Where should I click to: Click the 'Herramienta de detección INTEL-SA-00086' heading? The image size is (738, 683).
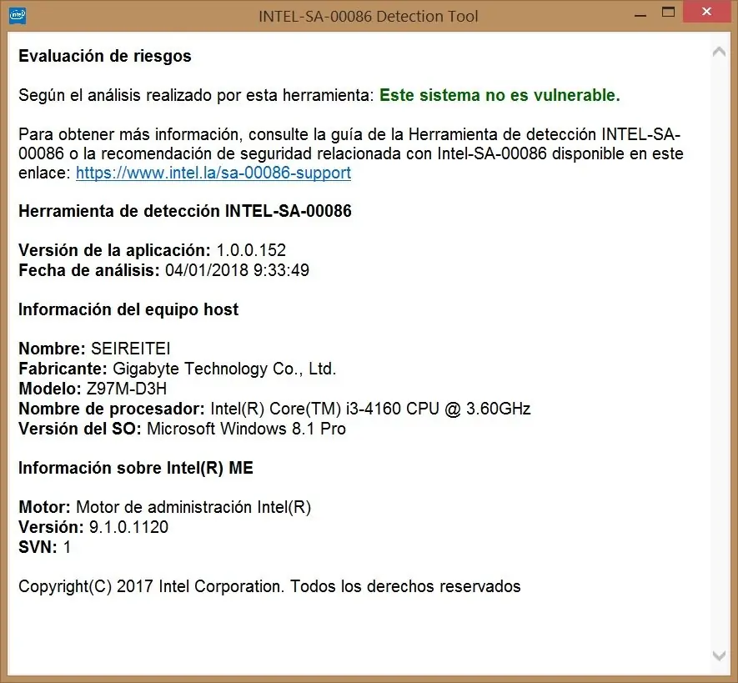pyautogui.click(x=185, y=211)
